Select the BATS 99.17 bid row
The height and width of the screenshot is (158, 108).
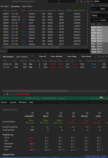[99, 38]
